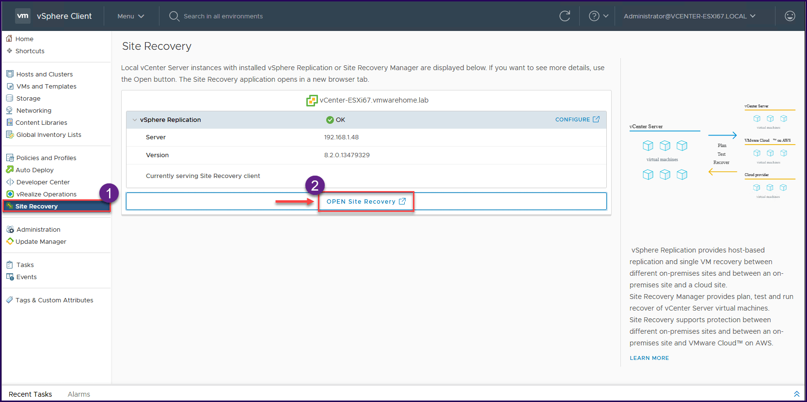Select Site Recovery in the sidebar
The width and height of the screenshot is (807, 402).
(x=56, y=206)
